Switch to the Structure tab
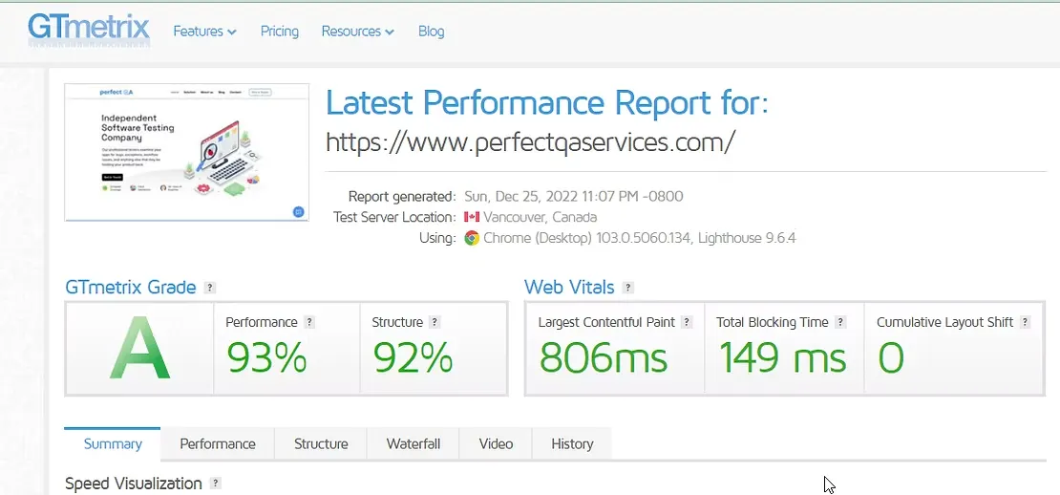The height and width of the screenshot is (495, 1060). pyautogui.click(x=321, y=444)
